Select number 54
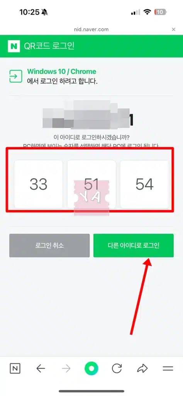 point(144,184)
